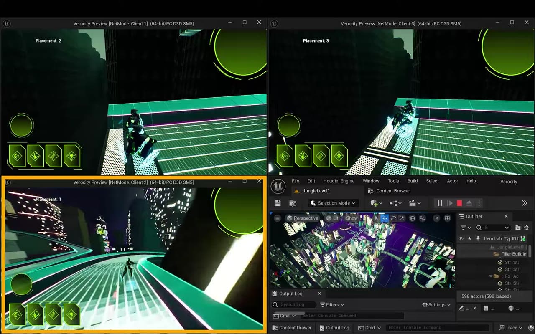Image resolution: width=535 pixels, height=334 pixels.
Task: Open the Add content (cube plus) menu
Action: tap(376, 203)
